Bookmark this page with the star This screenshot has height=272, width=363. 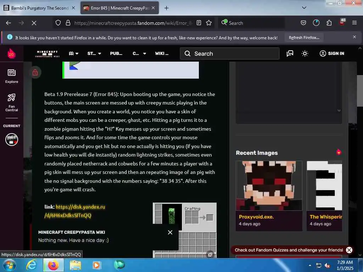(209, 23)
